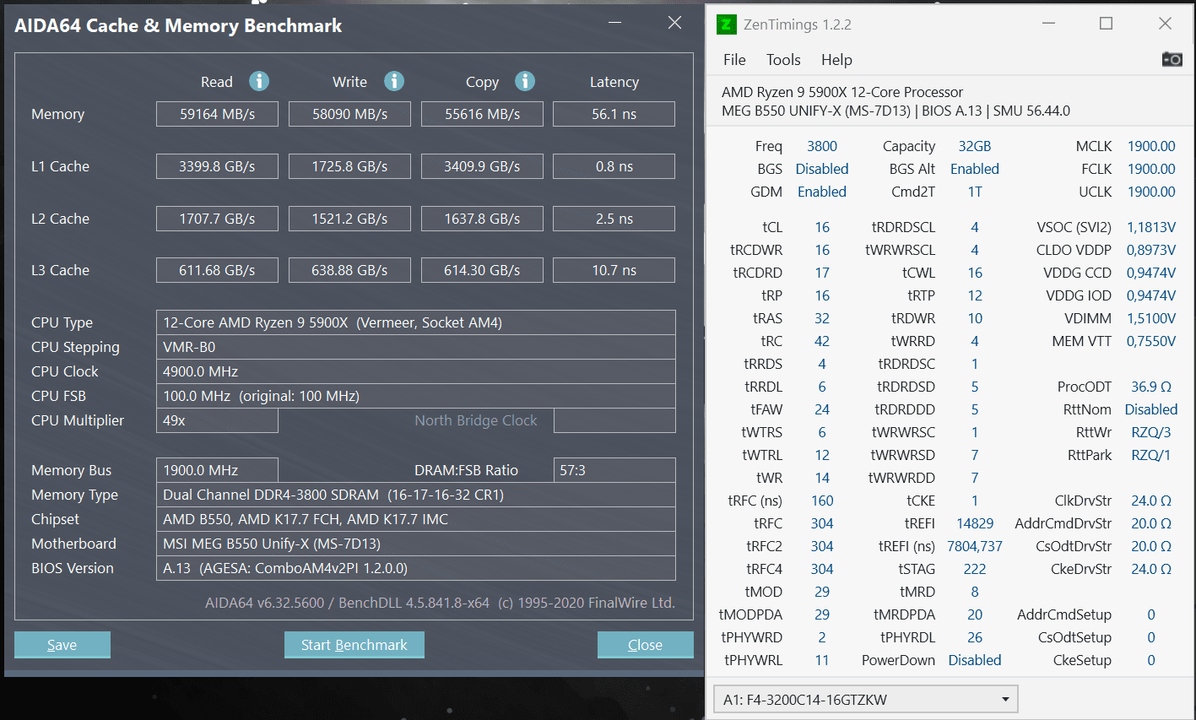The height and width of the screenshot is (720, 1196).
Task: Click the Close button in AIDA64
Action: click(646, 645)
